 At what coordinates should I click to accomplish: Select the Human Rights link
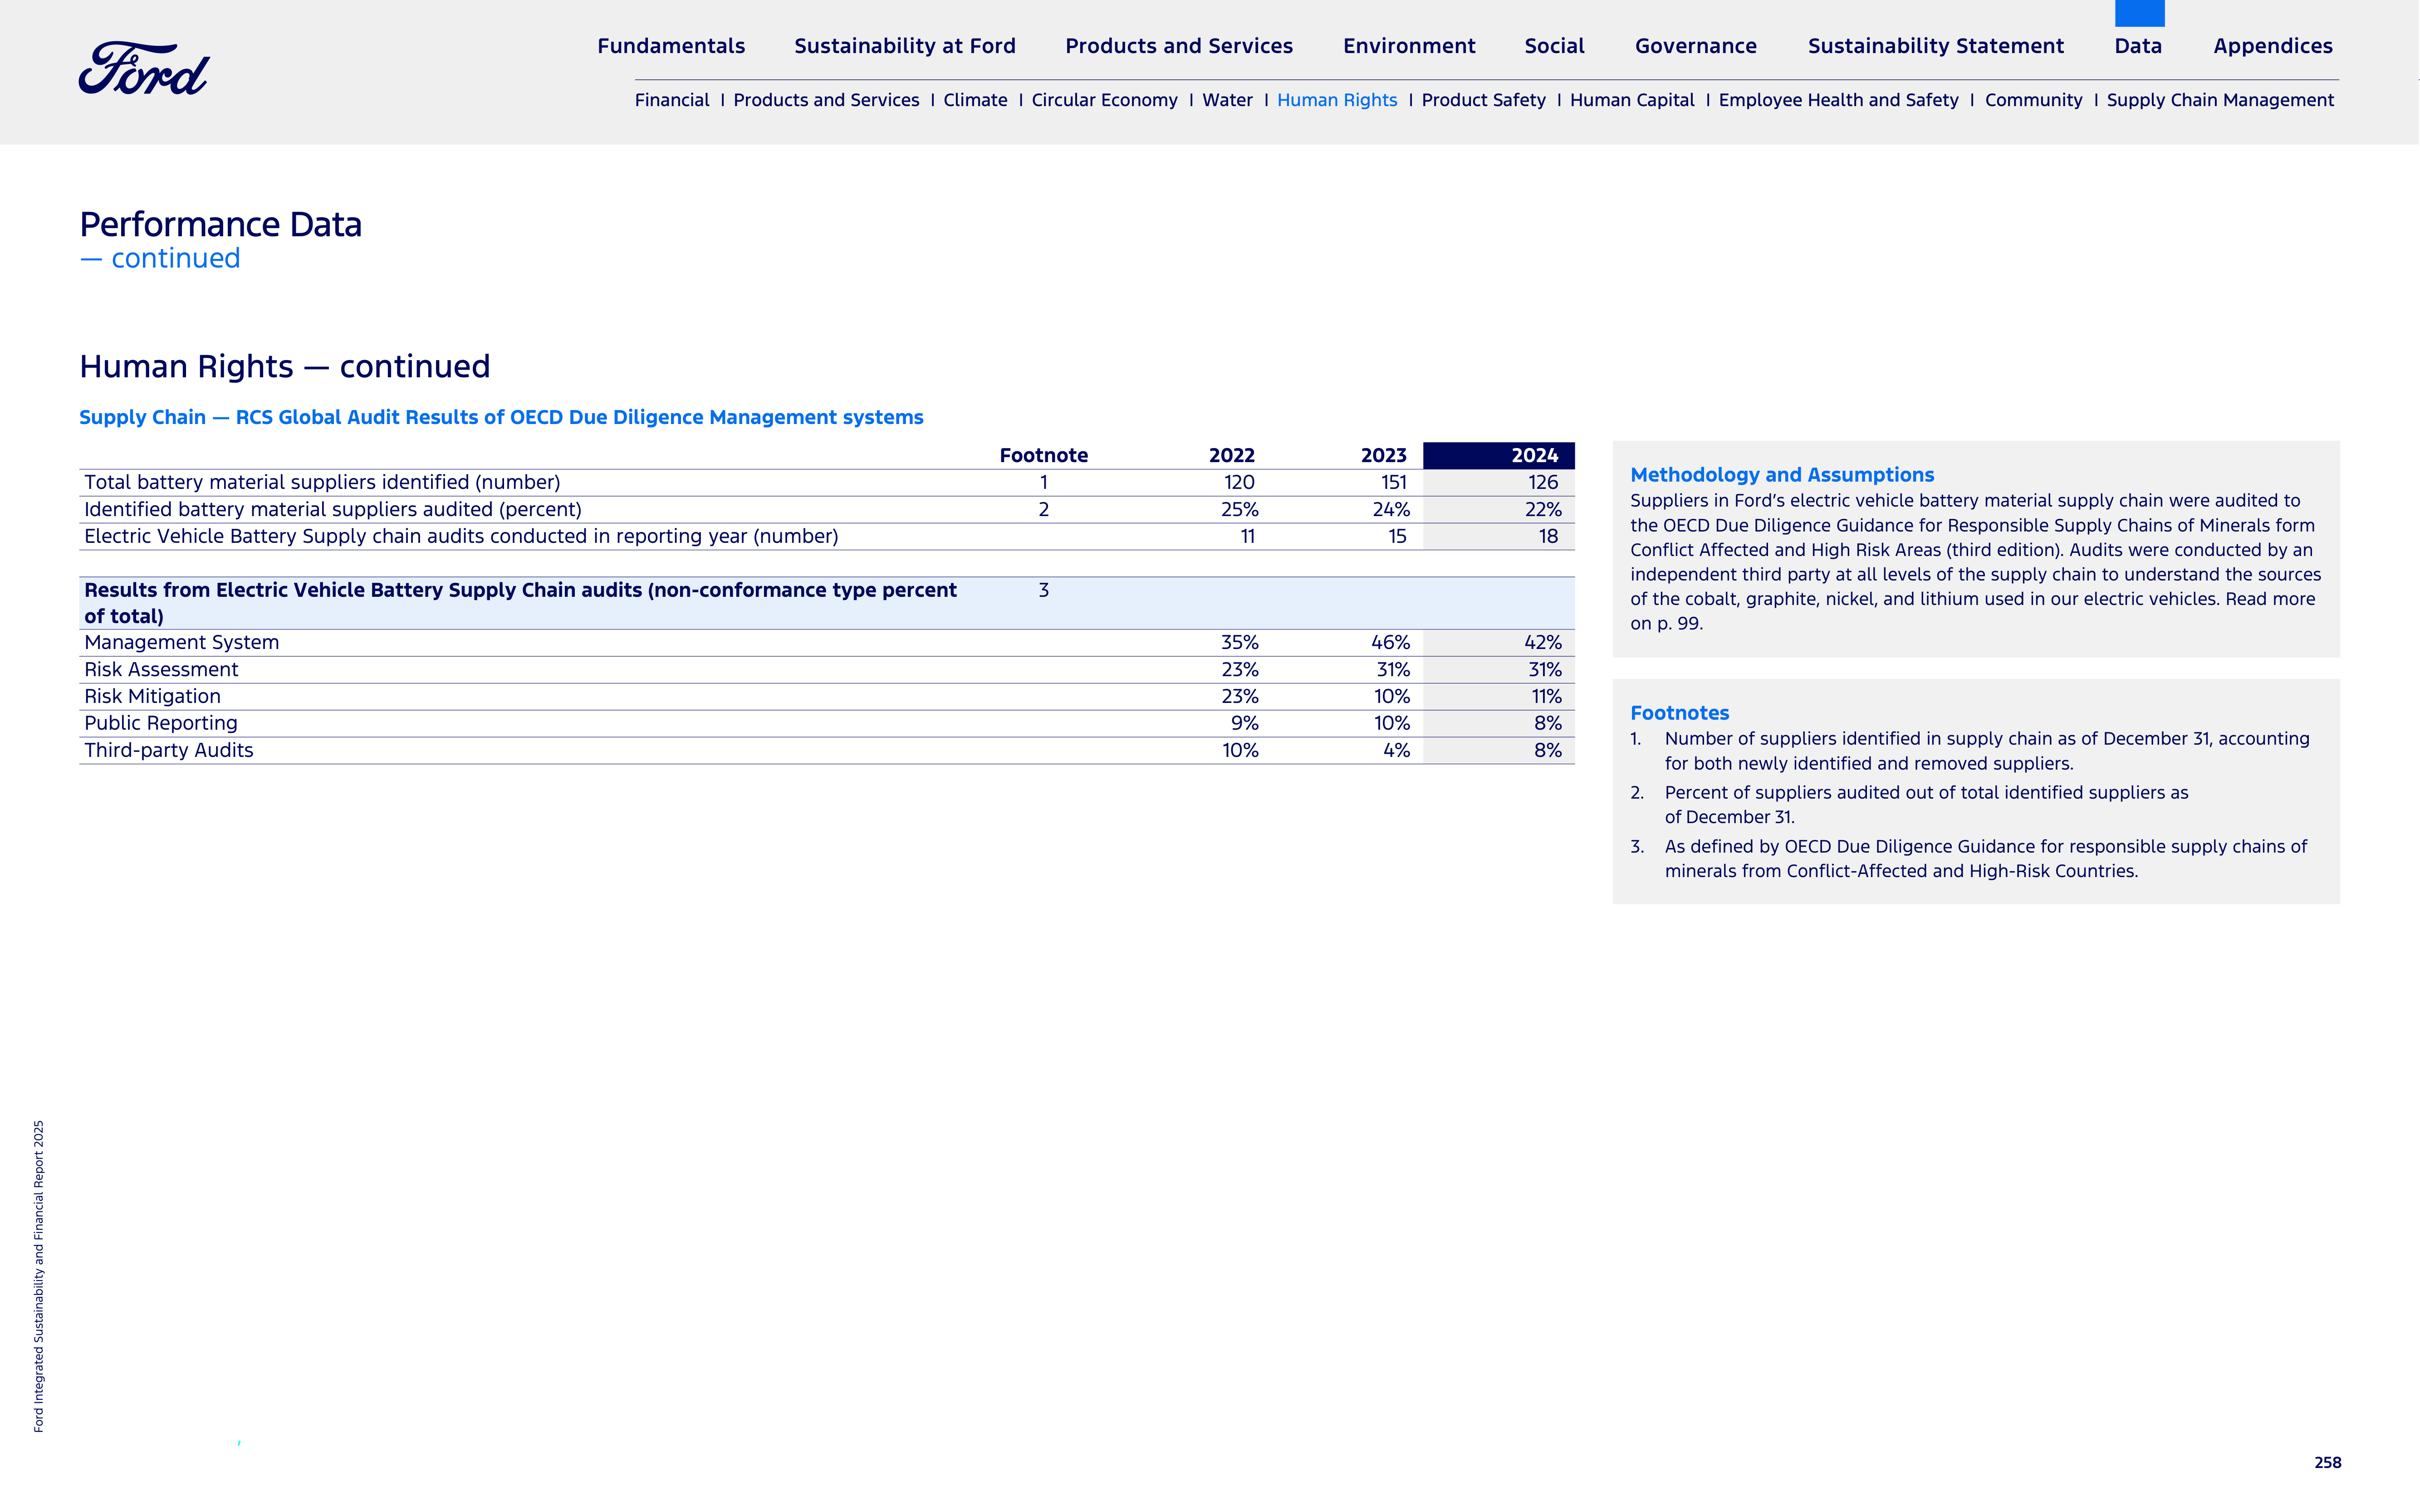point(1337,100)
